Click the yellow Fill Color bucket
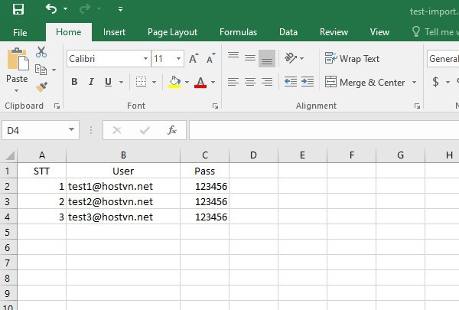 (174, 82)
